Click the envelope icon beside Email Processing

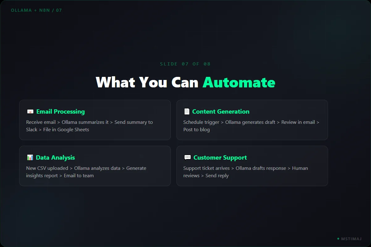click(x=30, y=112)
